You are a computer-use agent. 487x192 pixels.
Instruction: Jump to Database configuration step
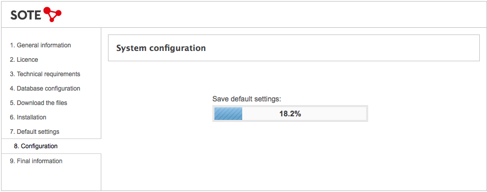click(x=45, y=89)
